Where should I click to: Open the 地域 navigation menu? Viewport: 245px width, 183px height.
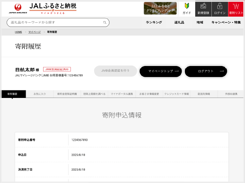click(200, 22)
